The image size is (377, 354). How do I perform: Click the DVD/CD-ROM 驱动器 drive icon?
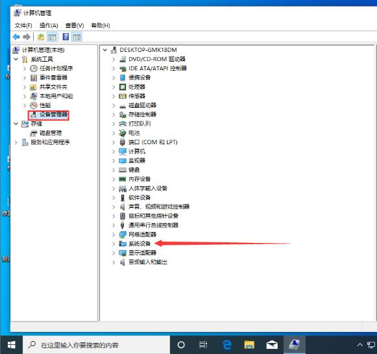click(x=123, y=59)
